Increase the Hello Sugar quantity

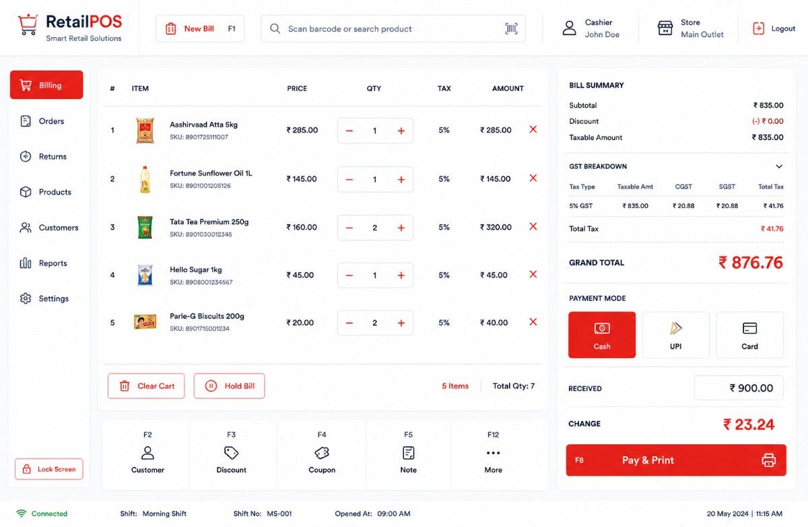point(401,275)
